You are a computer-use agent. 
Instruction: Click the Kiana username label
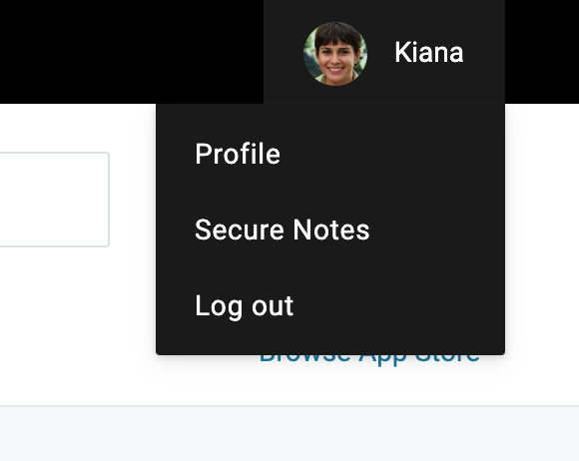(x=428, y=53)
